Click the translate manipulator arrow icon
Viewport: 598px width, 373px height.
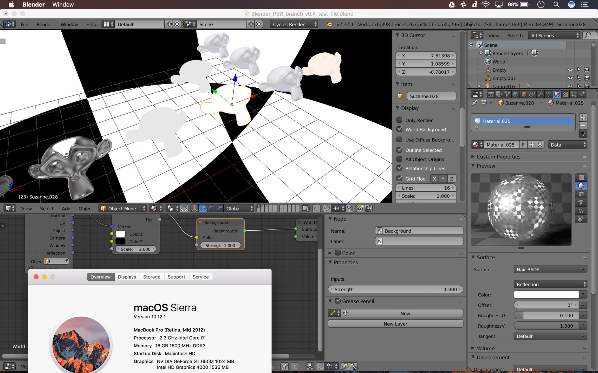[x=203, y=208]
